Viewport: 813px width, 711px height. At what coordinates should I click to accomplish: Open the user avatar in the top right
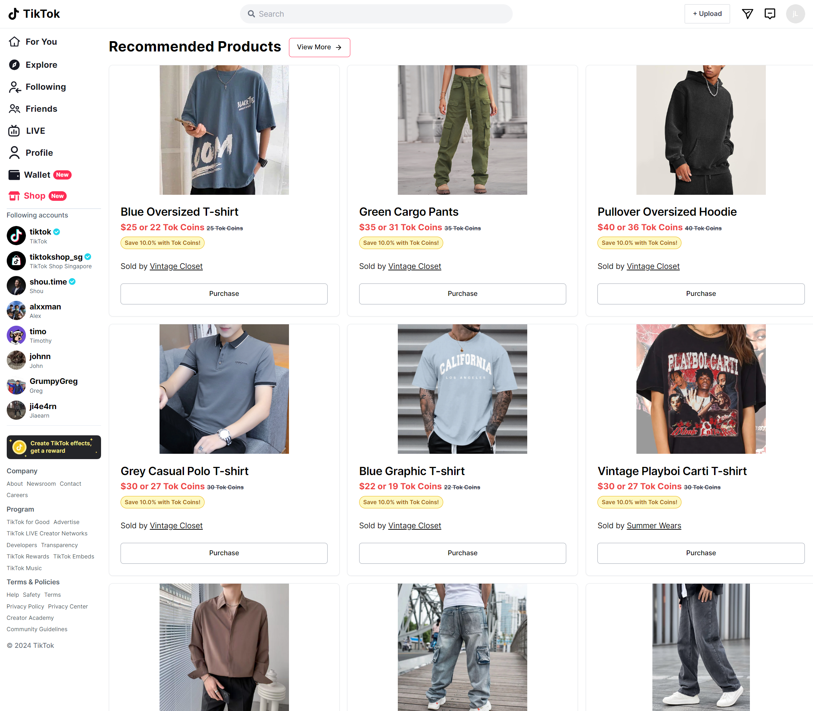coord(795,14)
